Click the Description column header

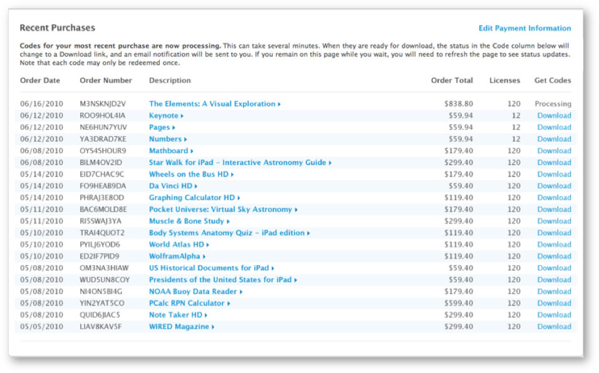click(170, 81)
